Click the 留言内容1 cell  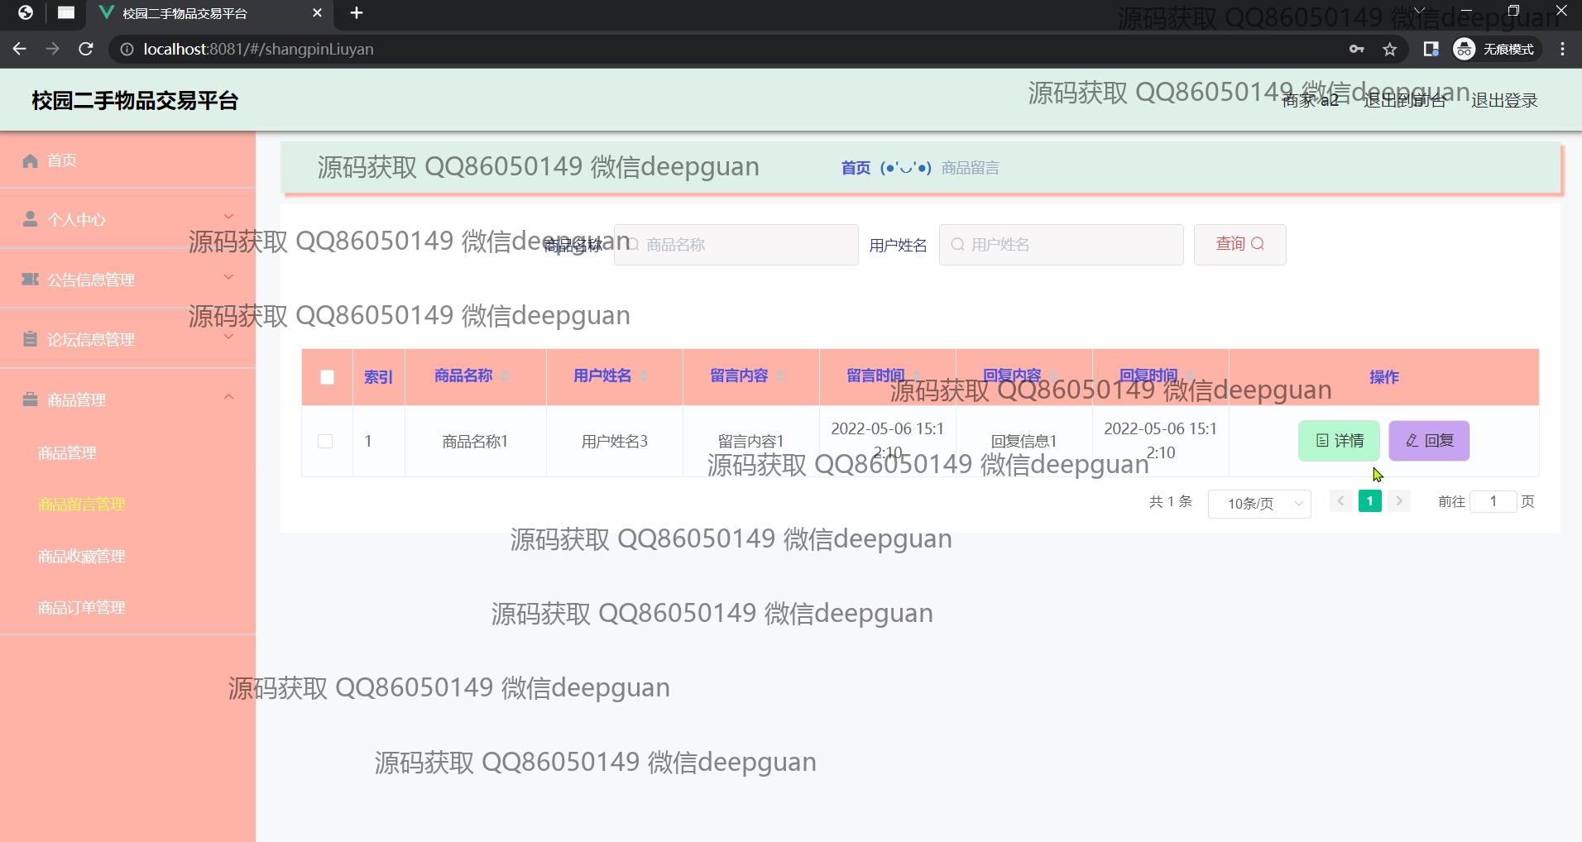click(x=750, y=442)
